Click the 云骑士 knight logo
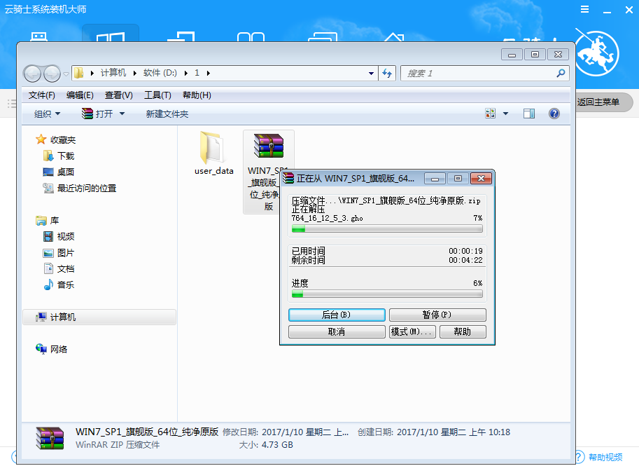The width and height of the screenshot is (639, 466). click(x=596, y=53)
